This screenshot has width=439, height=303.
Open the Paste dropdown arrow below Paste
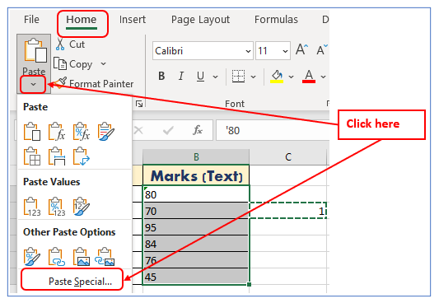coord(33,84)
